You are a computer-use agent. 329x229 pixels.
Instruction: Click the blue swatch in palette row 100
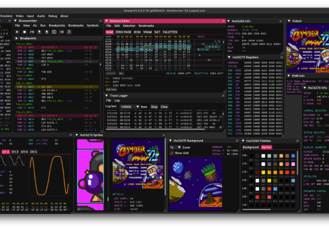pyautogui.click(x=293, y=156)
